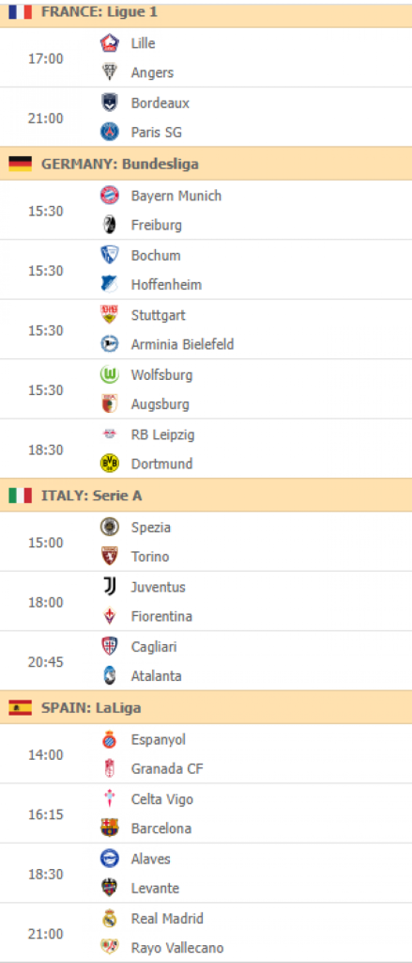This screenshot has width=412, height=963.
Task: Click the Dortmund BVB crest icon
Action: [x=109, y=464]
